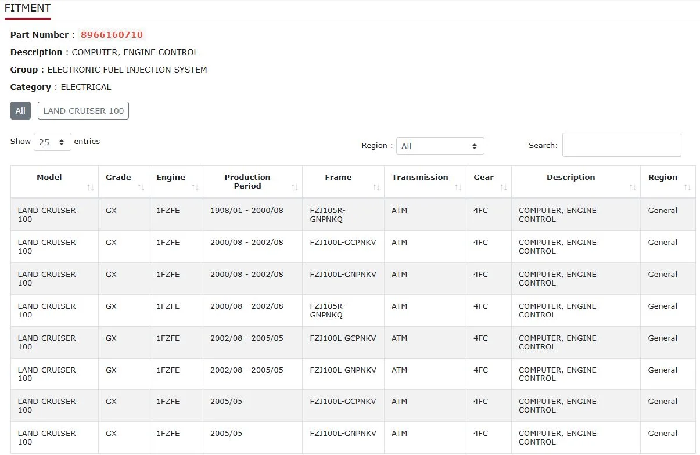Image resolution: width=700 pixels, height=455 pixels.
Task: Open the Show entries count dropdown
Action: tap(52, 142)
